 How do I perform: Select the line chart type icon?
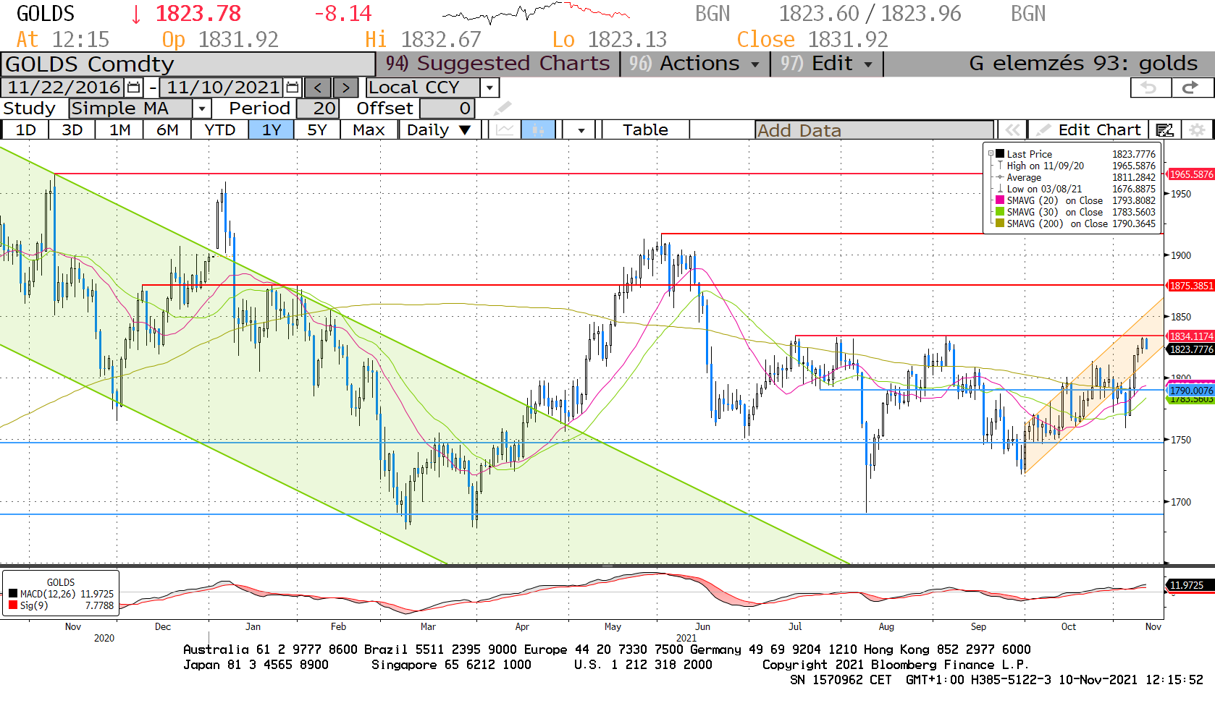tap(505, 130)
